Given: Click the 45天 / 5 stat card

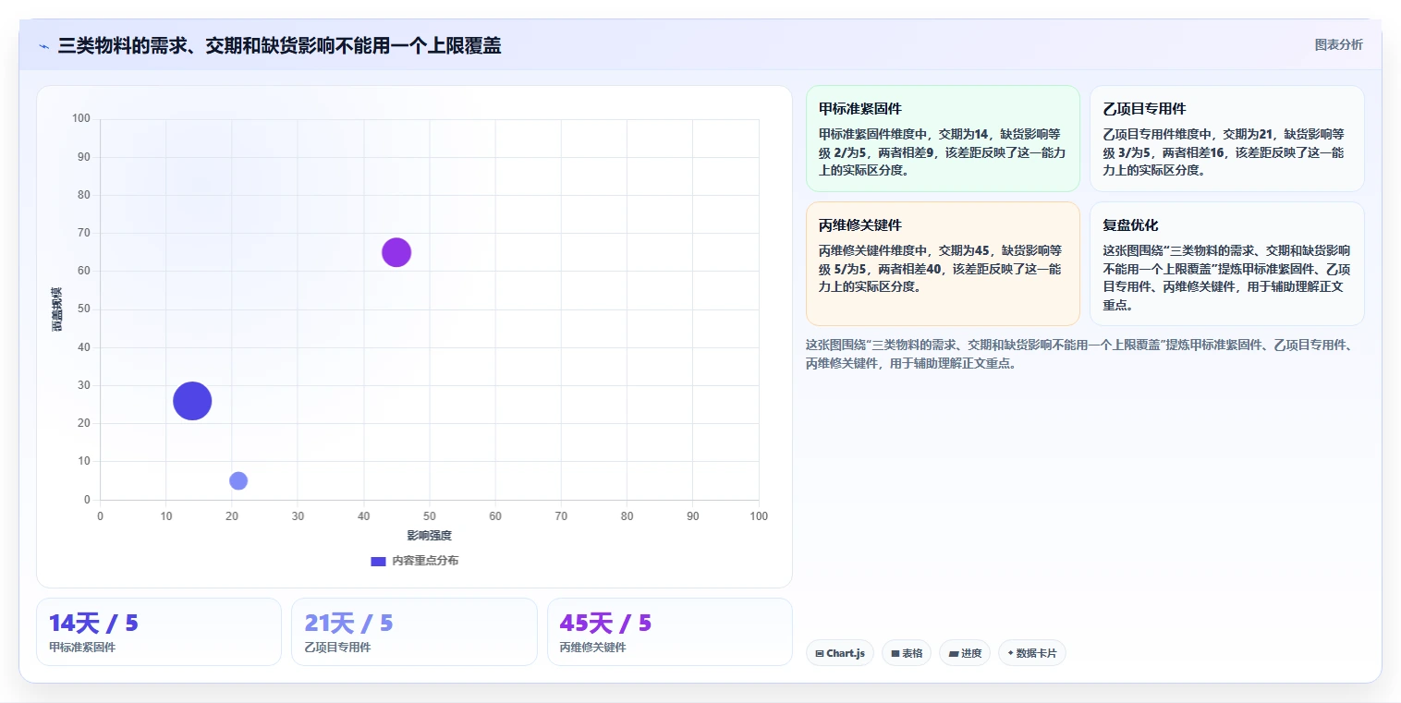Looking at the screenshot, I should pyautogui.click(x=669, y=632).
